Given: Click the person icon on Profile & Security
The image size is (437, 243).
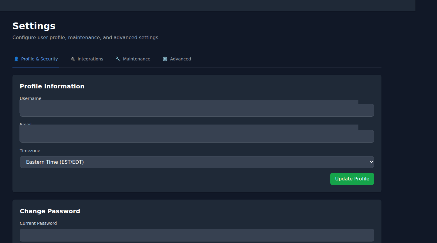Looking at the screenshot, I should (16, 59).
